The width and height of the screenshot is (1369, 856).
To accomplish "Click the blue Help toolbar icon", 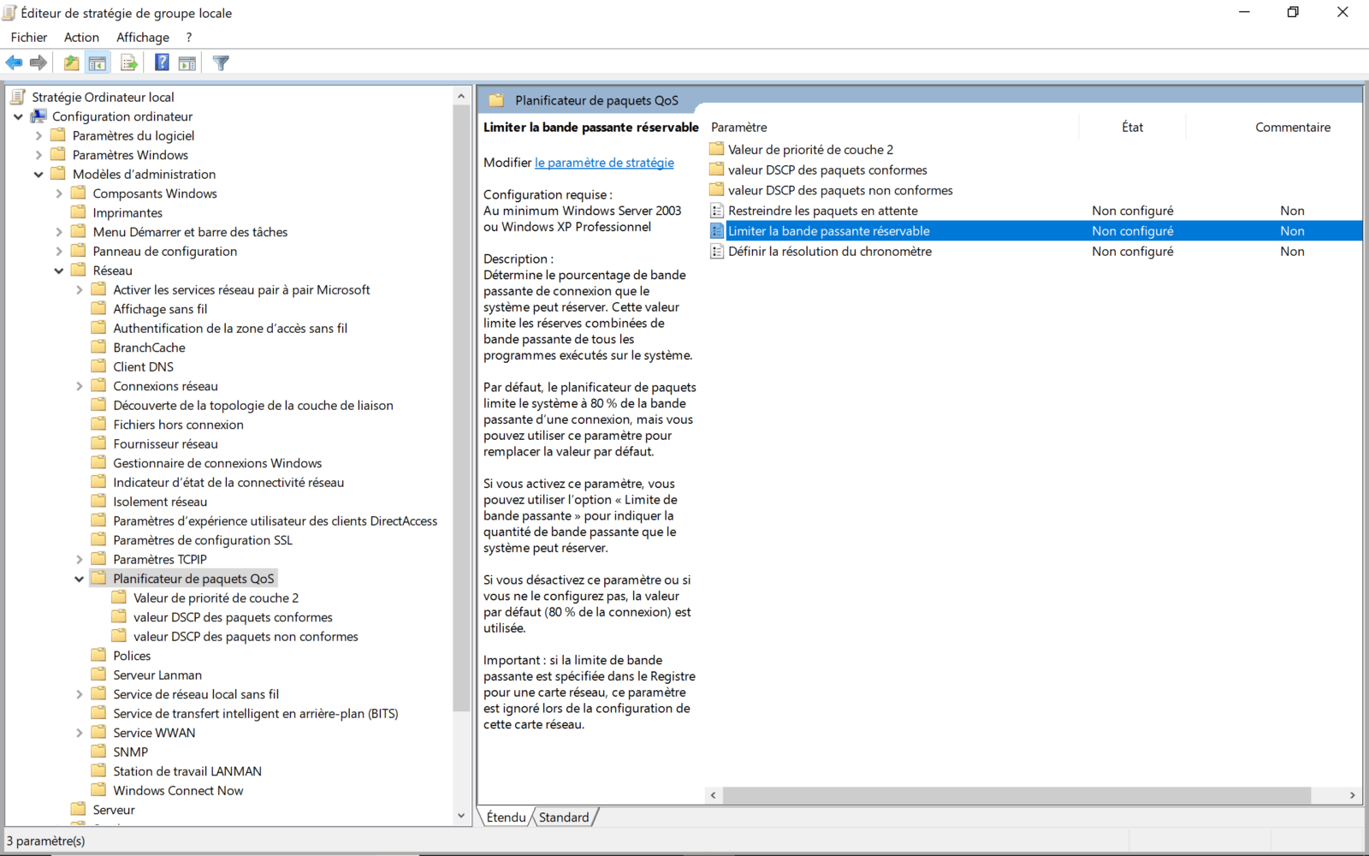I will (x=162, y=62).
